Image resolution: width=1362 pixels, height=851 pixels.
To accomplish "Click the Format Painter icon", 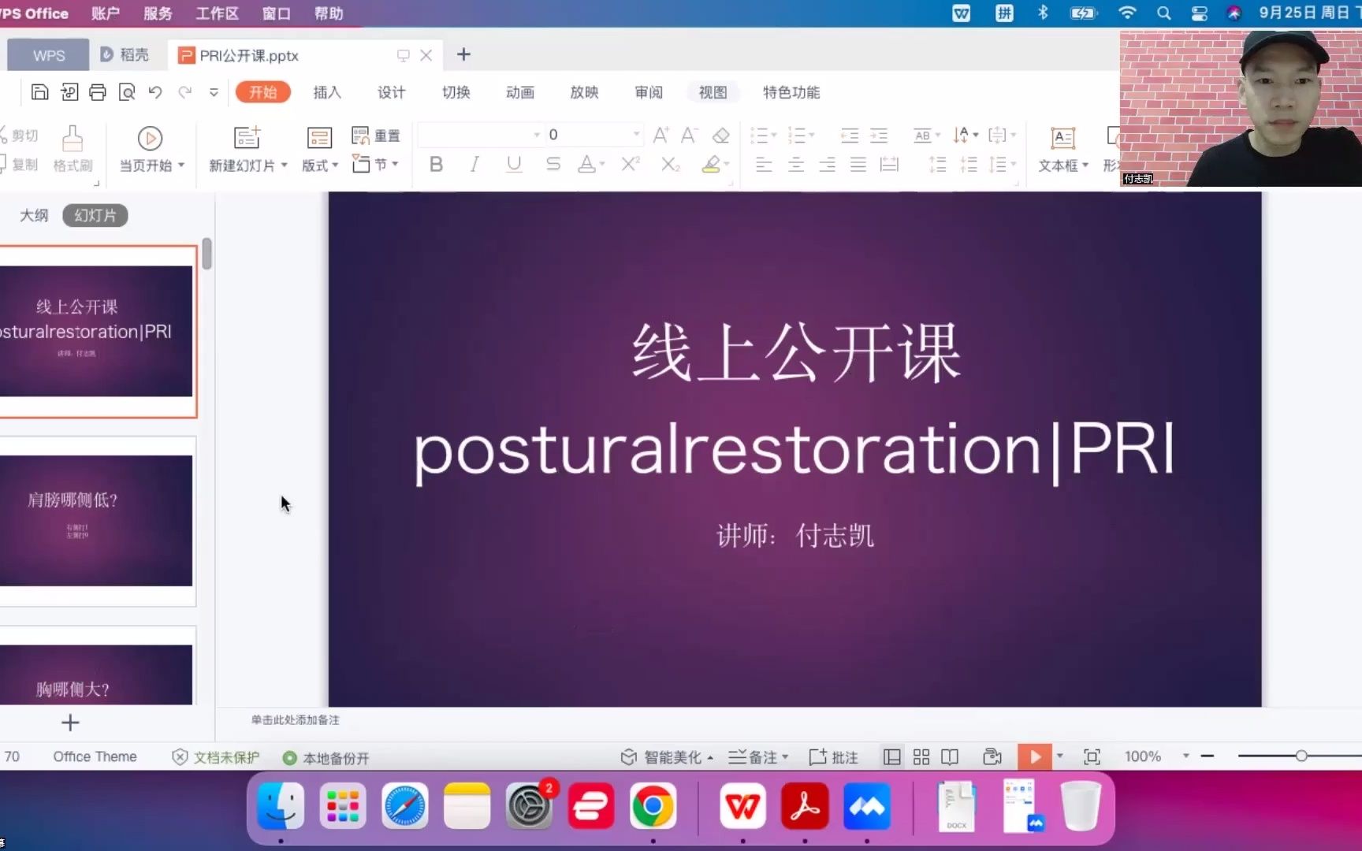I will (73, 139).
